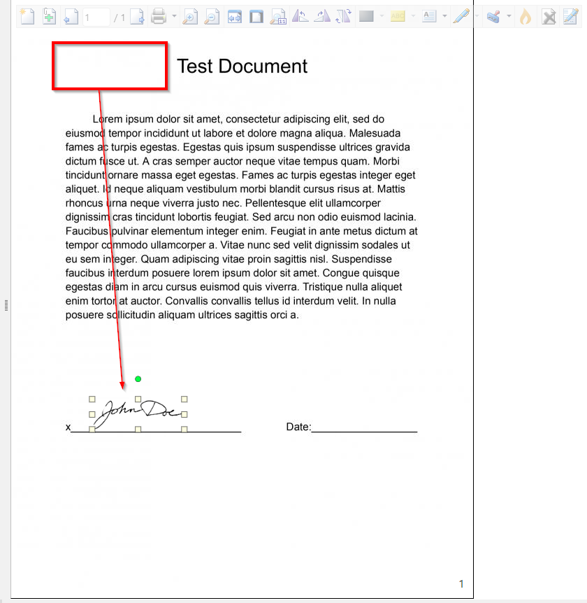Rotate the page counterclockwise
This screenshot has height=603, width=587.
300,17
